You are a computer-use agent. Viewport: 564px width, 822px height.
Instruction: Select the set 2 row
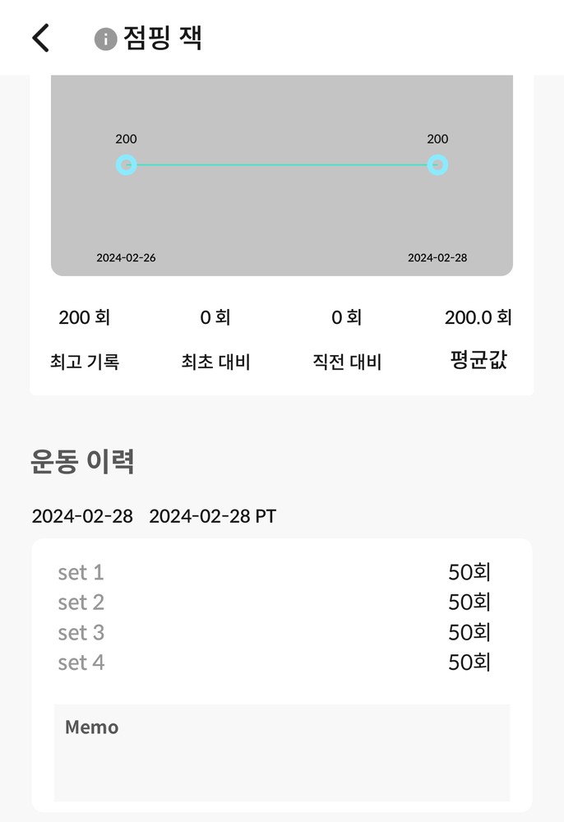274,603
